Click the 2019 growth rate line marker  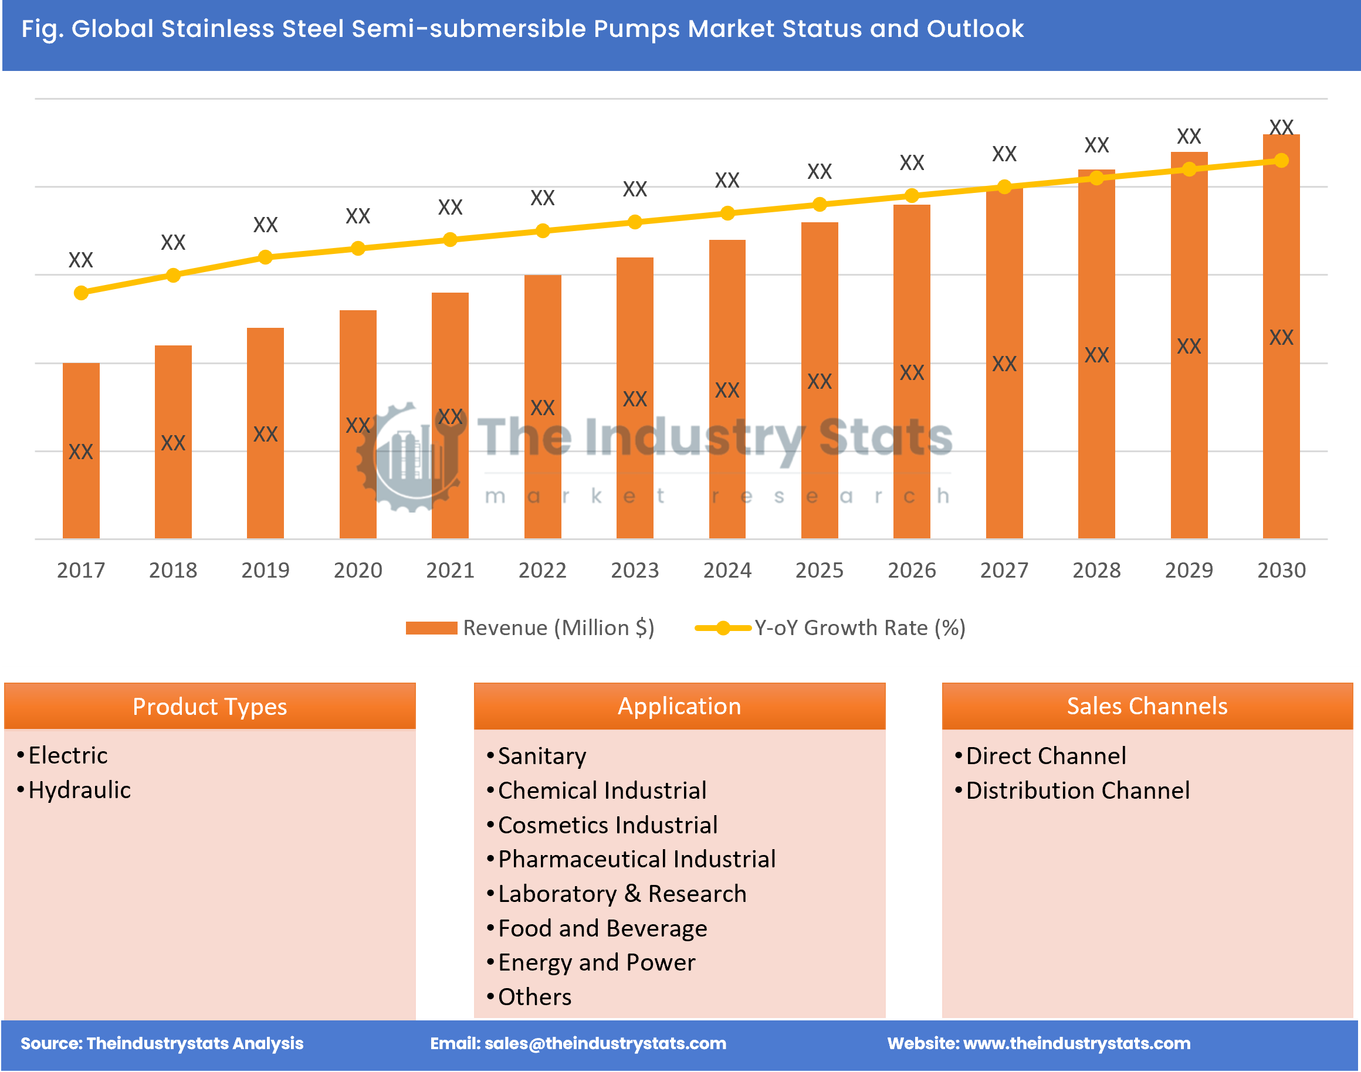point(266,257)
